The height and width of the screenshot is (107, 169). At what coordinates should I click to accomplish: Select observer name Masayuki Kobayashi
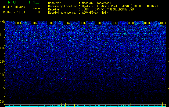[96, 3]
